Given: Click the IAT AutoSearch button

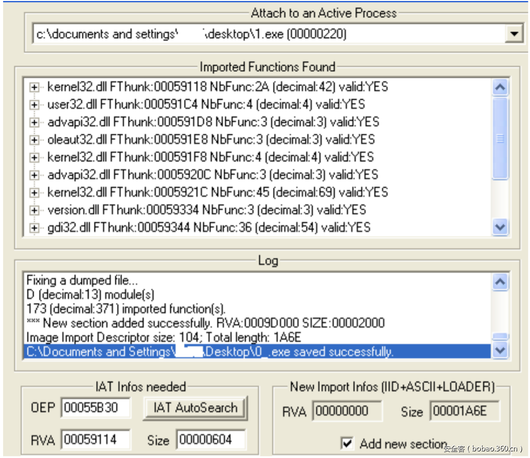Looking at the screenshot, I should [x=195, y=408].
